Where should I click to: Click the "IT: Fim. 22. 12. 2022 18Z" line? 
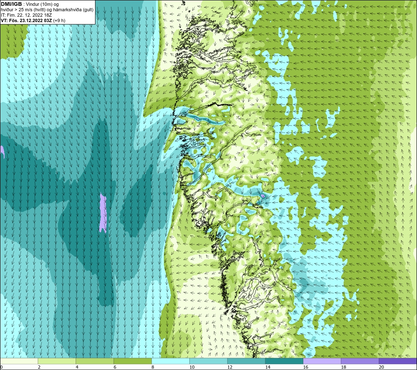(26, 15)
